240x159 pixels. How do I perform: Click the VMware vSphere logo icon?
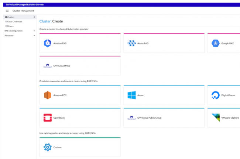[x=216, y=118]
